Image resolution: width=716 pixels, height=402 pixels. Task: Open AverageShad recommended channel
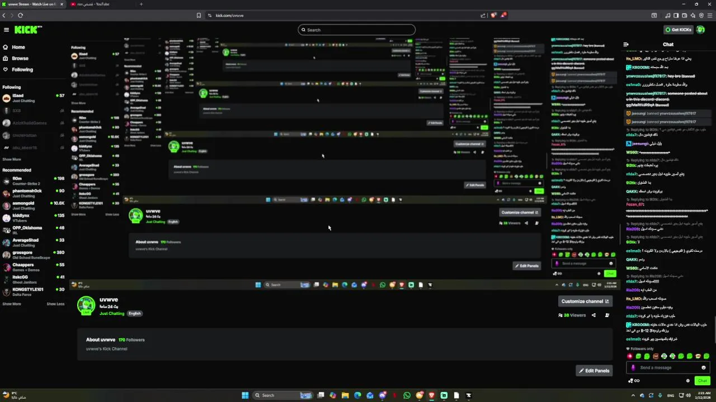click(34, 242)
